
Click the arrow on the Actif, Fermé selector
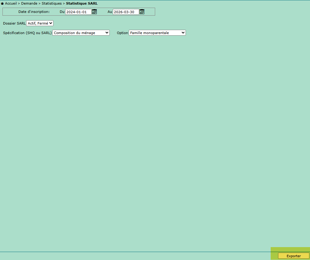(x=51, y=23)
